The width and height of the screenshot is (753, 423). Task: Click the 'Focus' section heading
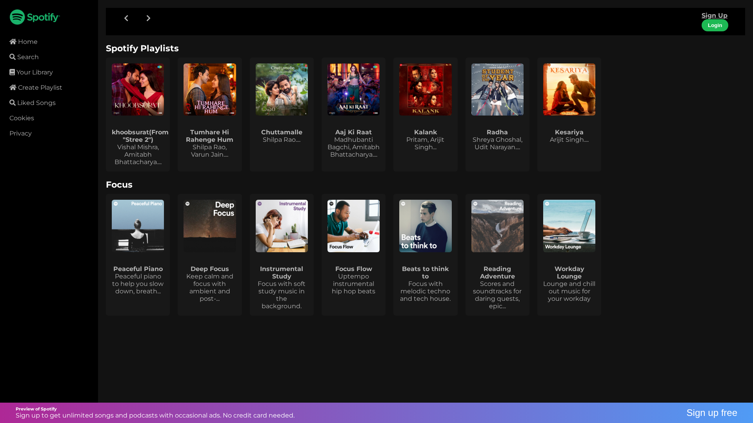[119, 185]
